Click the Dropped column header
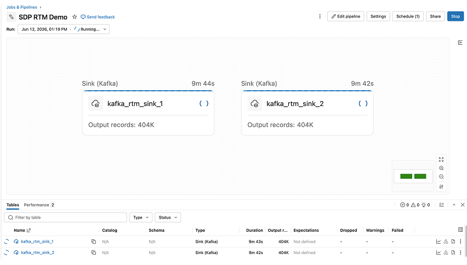This screenshot has width=467, height=265. [349, 230]
